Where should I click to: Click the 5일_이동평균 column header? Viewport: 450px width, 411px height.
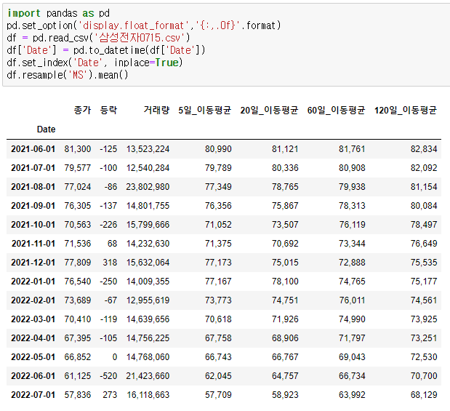[x=204, y=110]
